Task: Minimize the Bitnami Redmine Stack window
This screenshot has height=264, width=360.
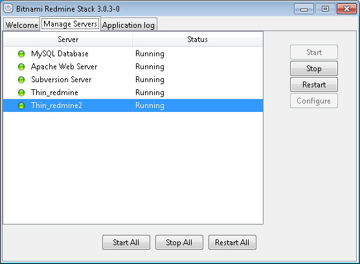Action: tap(304, 9)
